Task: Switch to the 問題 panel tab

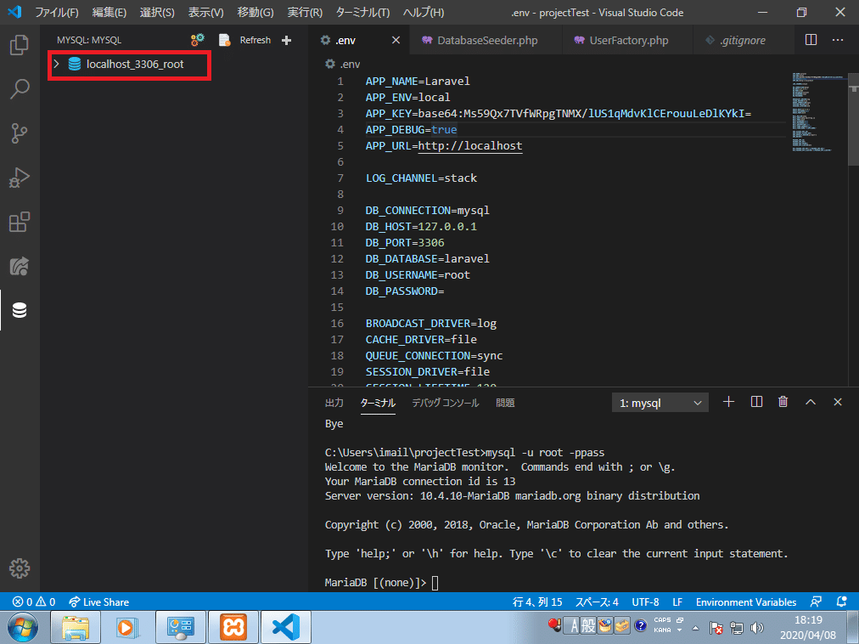Action: [x=505, y=403]
